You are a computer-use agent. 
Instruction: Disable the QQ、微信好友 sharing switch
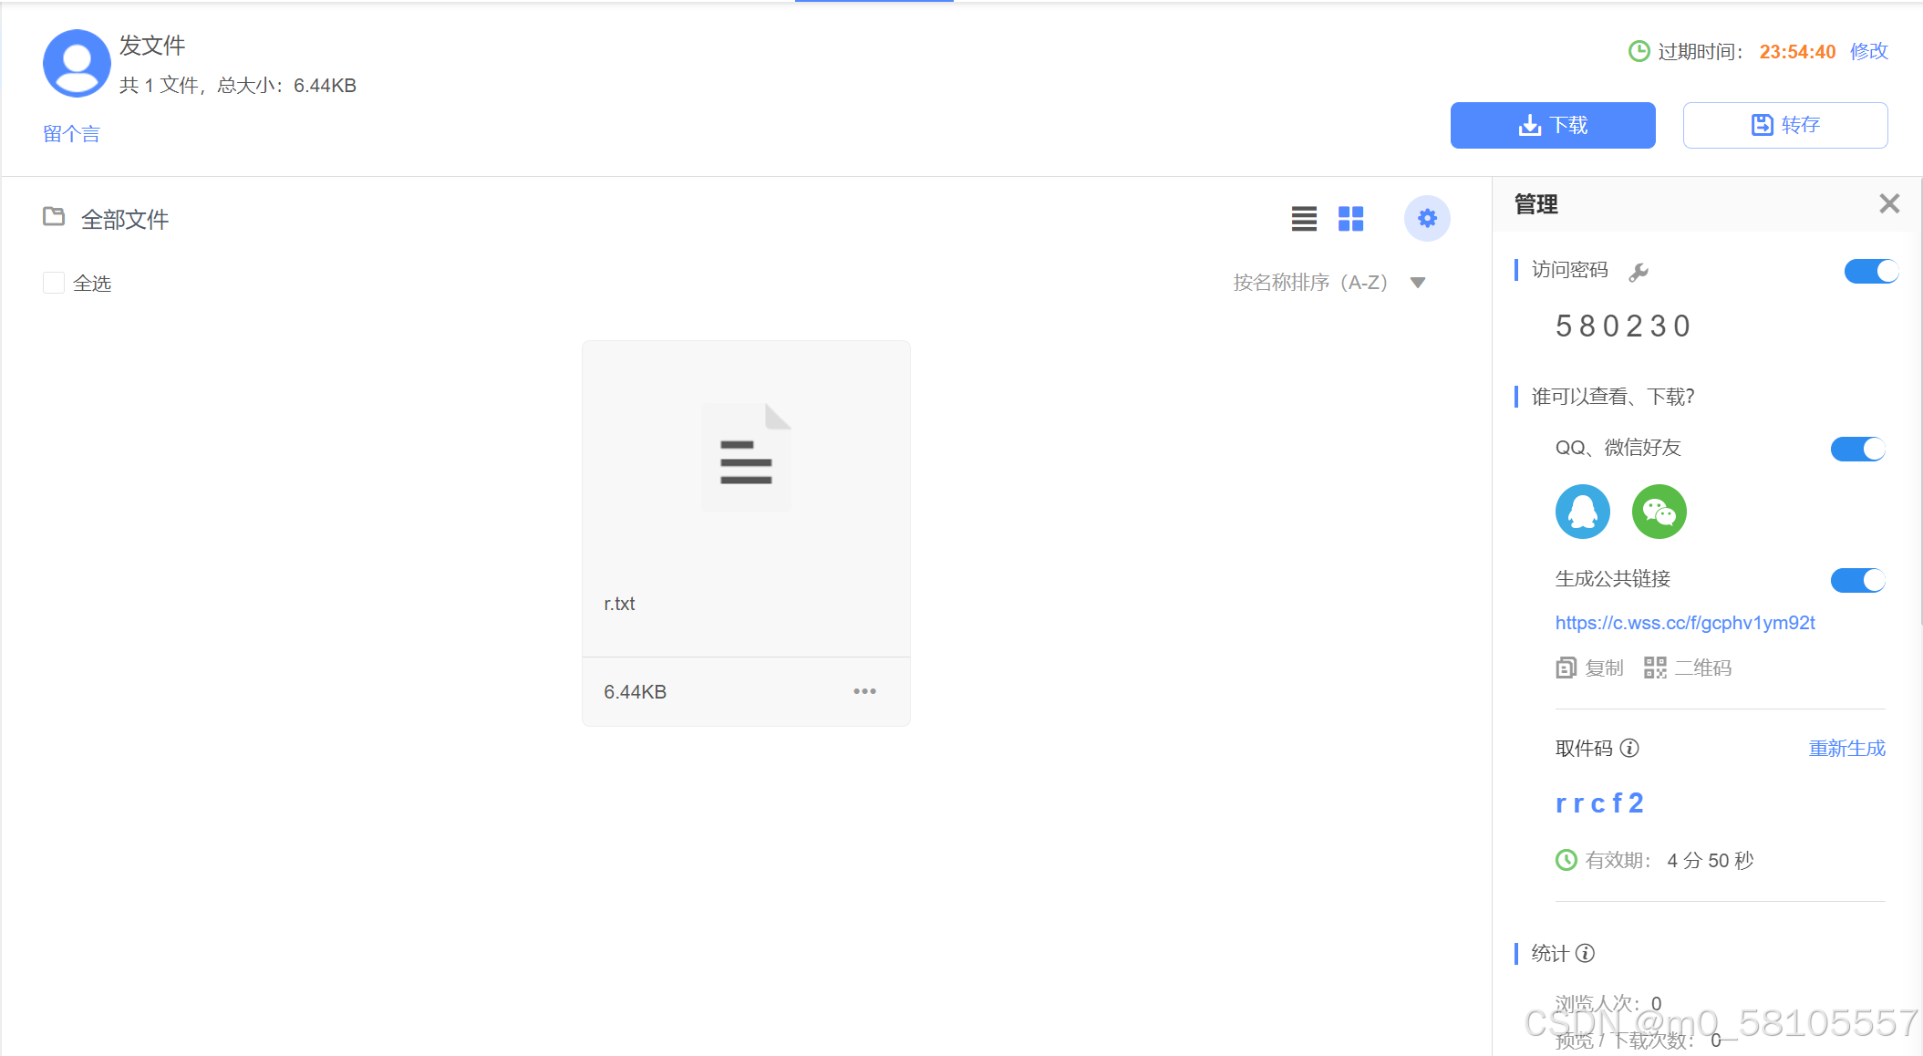point(1857,449)
